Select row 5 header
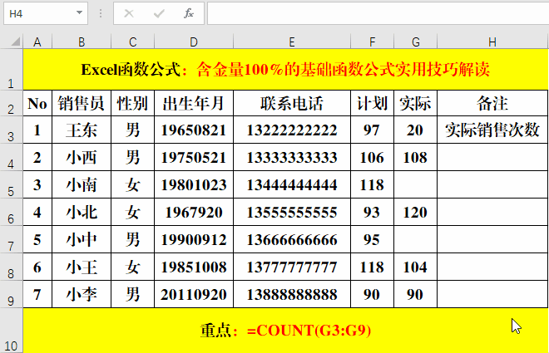The height and width of the screenshot is (353, 549). point(11,184)
